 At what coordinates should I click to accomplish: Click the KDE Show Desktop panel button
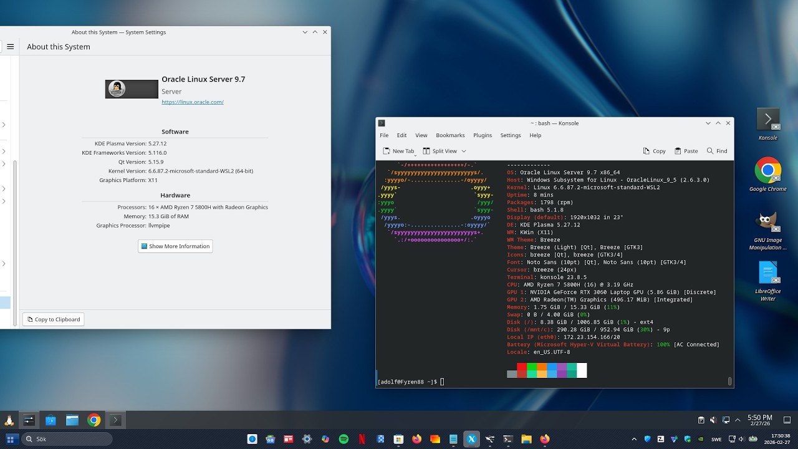[x=787, y=420]
